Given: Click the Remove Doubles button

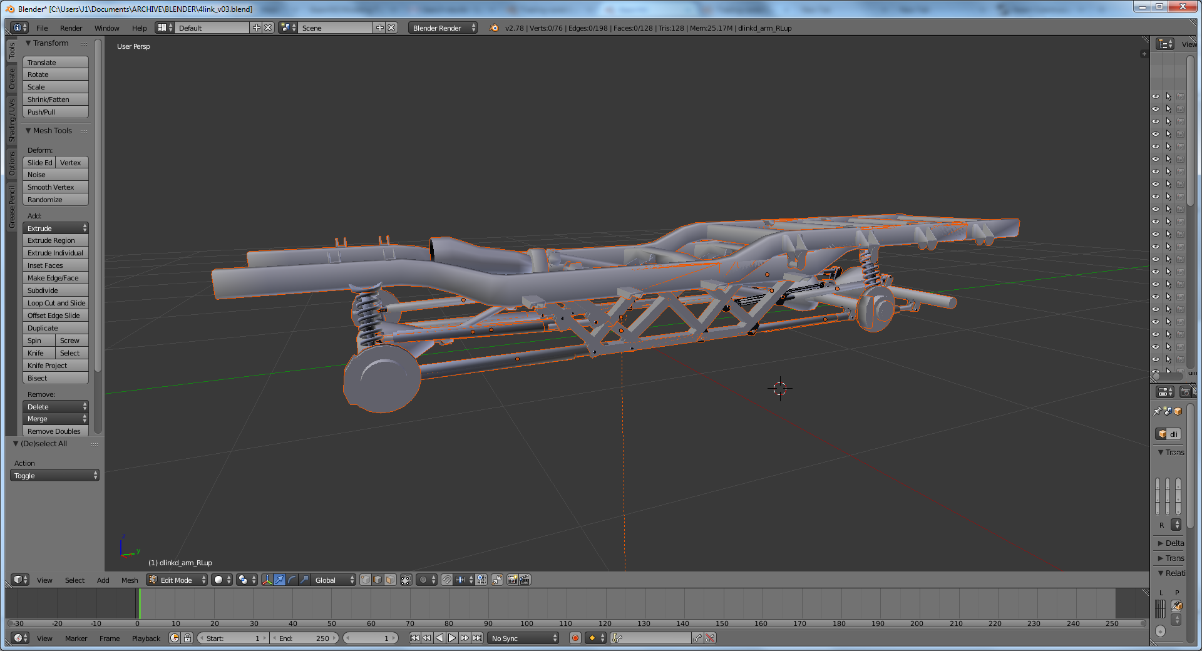Looking at the screenshot, I should 56,431.
